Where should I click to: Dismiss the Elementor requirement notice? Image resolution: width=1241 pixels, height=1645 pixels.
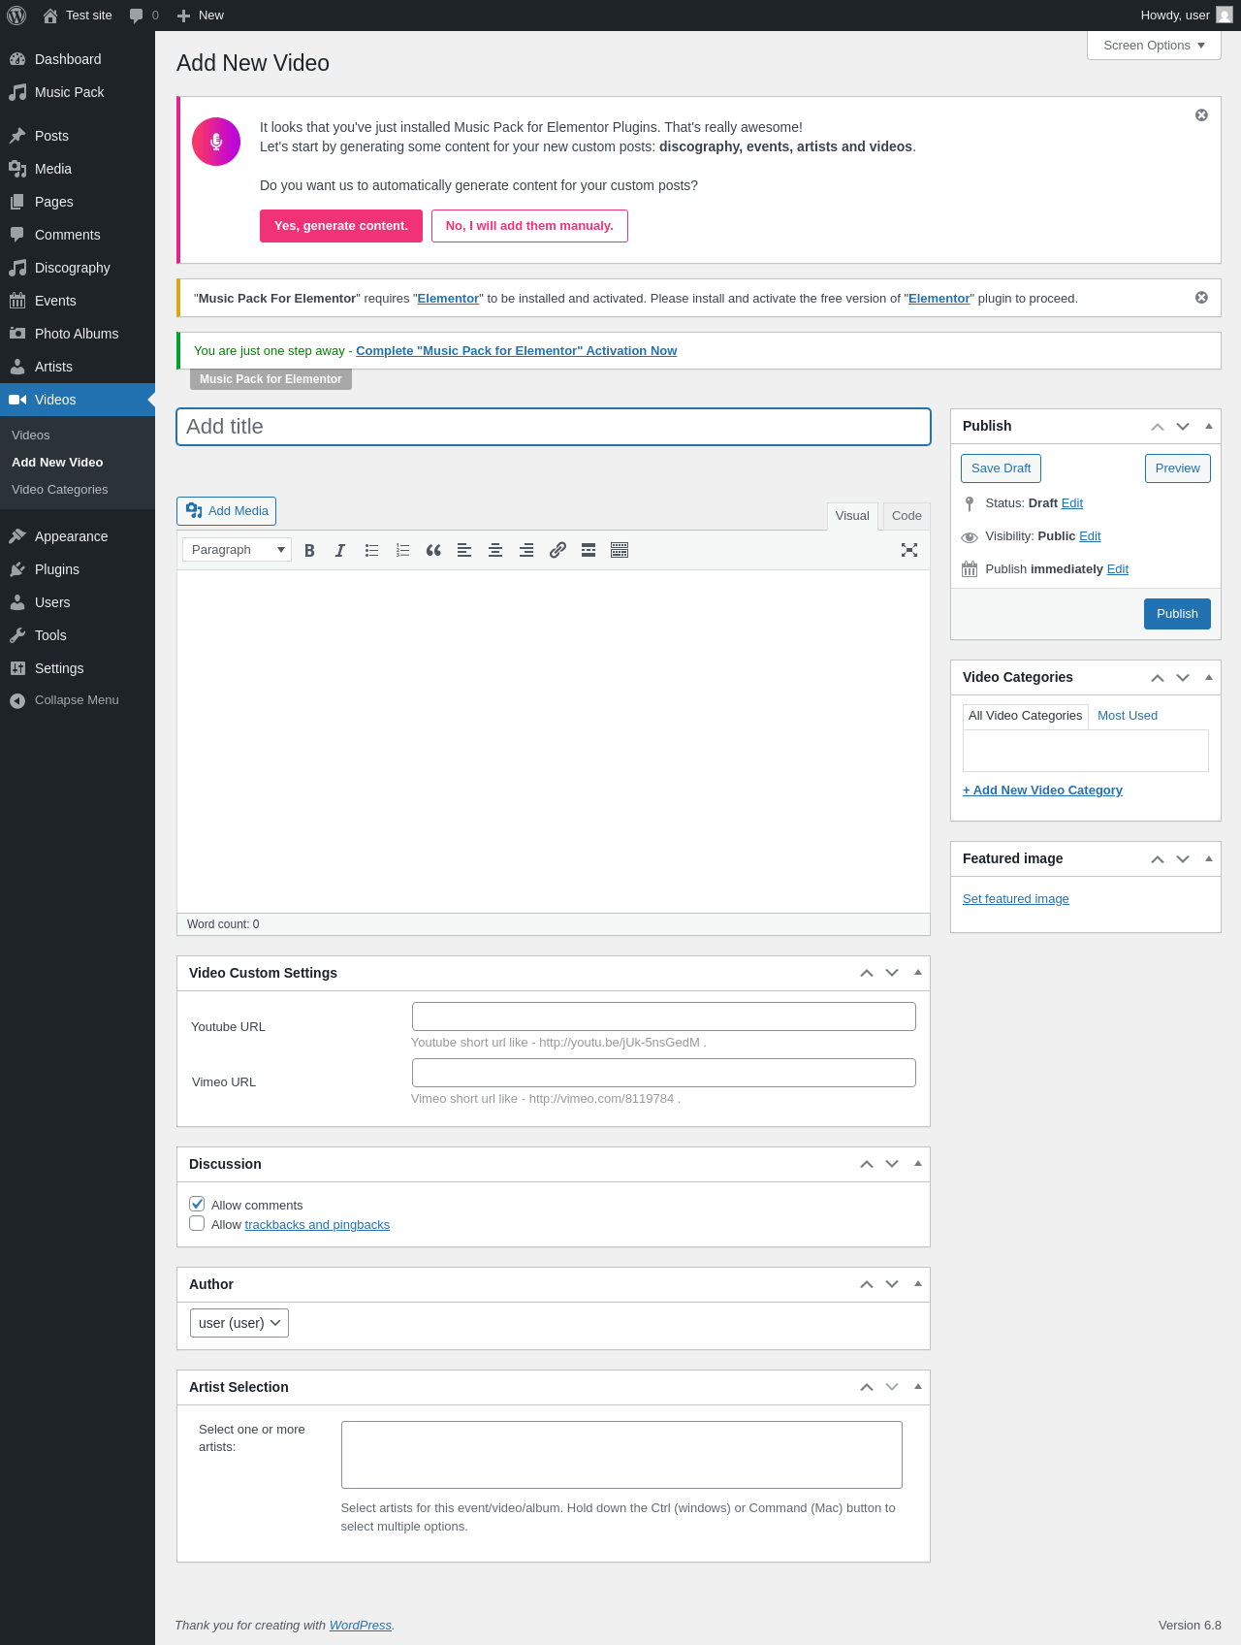pos(1201,298)
